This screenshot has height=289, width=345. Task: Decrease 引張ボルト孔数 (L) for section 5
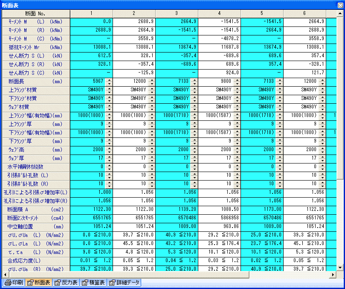tap(280, 178)
